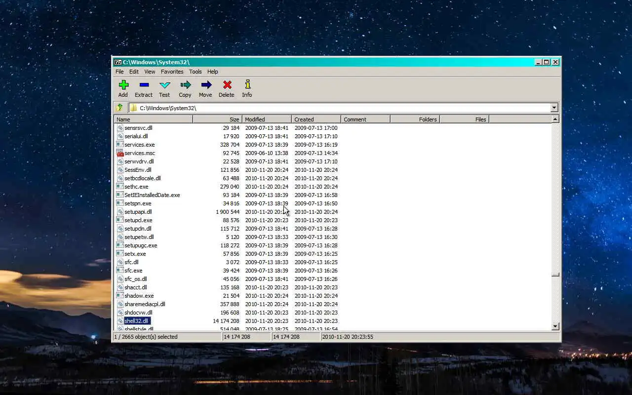
Task: Click the green Add toolbar icon
Action: point(123,85)
